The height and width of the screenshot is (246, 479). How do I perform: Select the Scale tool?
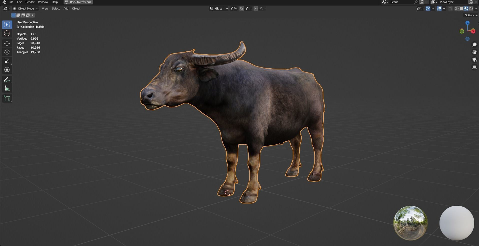point(7,61)
